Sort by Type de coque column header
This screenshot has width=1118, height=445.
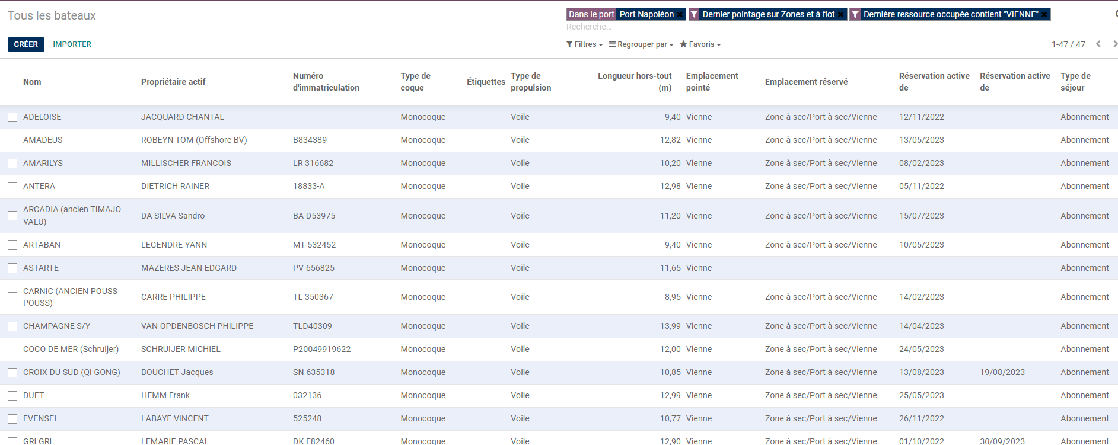tap(415, 82)
